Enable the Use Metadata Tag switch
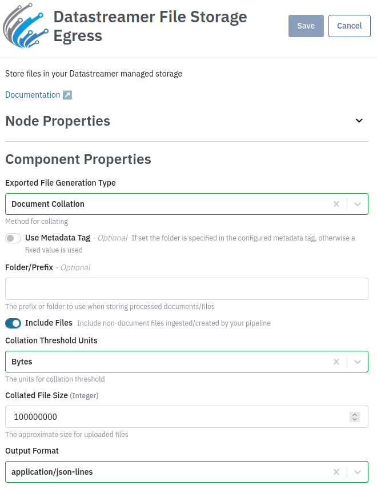Screen dimensions: 377x489 click(x=13, y=238)
